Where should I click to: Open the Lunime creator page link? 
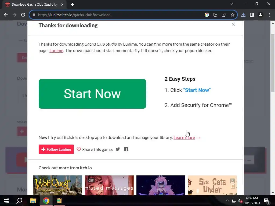[x=56, y=51]
